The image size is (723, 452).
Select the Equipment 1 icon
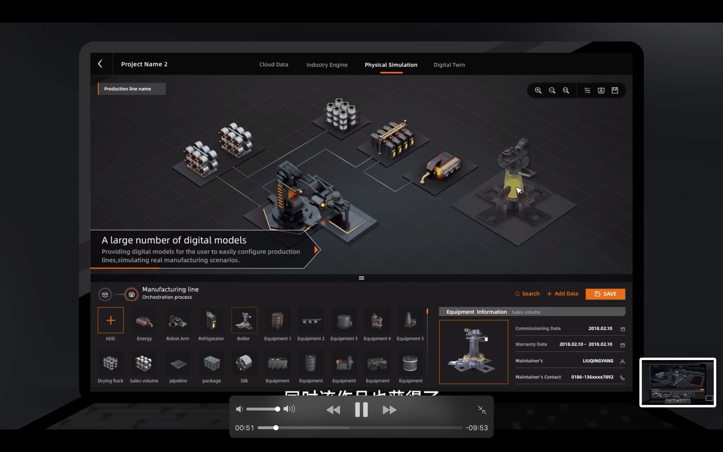pyautogui.click(x=278, y=320)
